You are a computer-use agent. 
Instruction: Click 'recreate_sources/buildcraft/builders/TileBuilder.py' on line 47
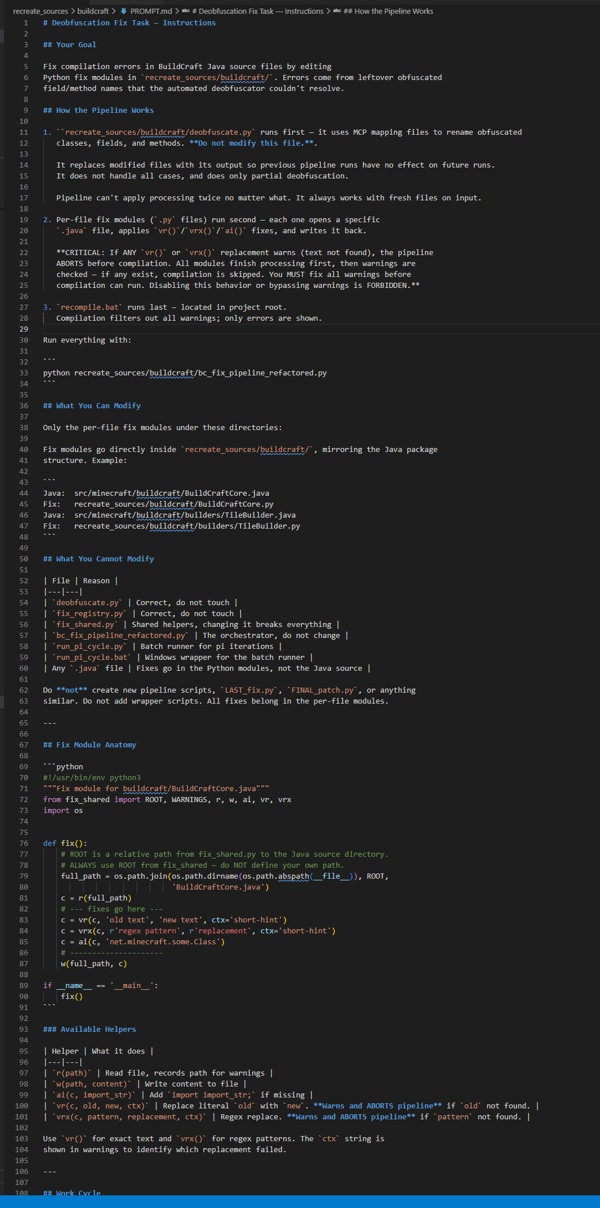coord(187,526)
